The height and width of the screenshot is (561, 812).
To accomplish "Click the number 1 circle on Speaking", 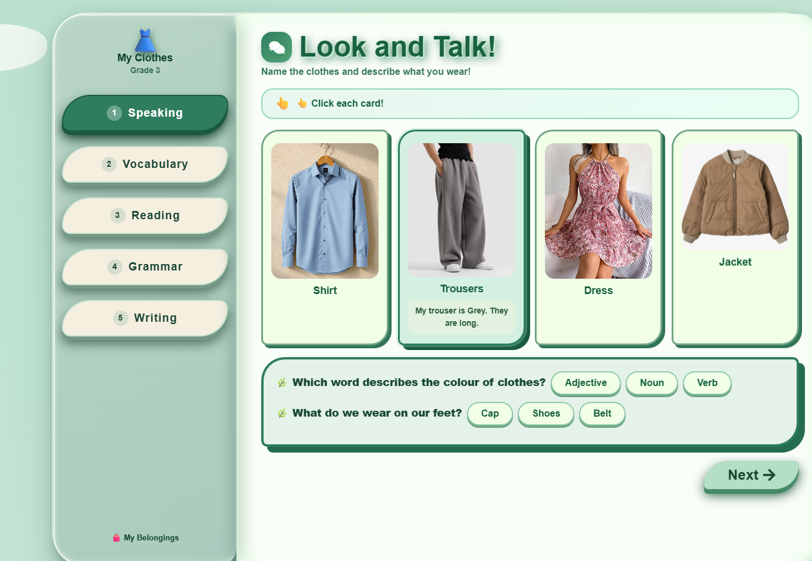I will tap(114, 113).
